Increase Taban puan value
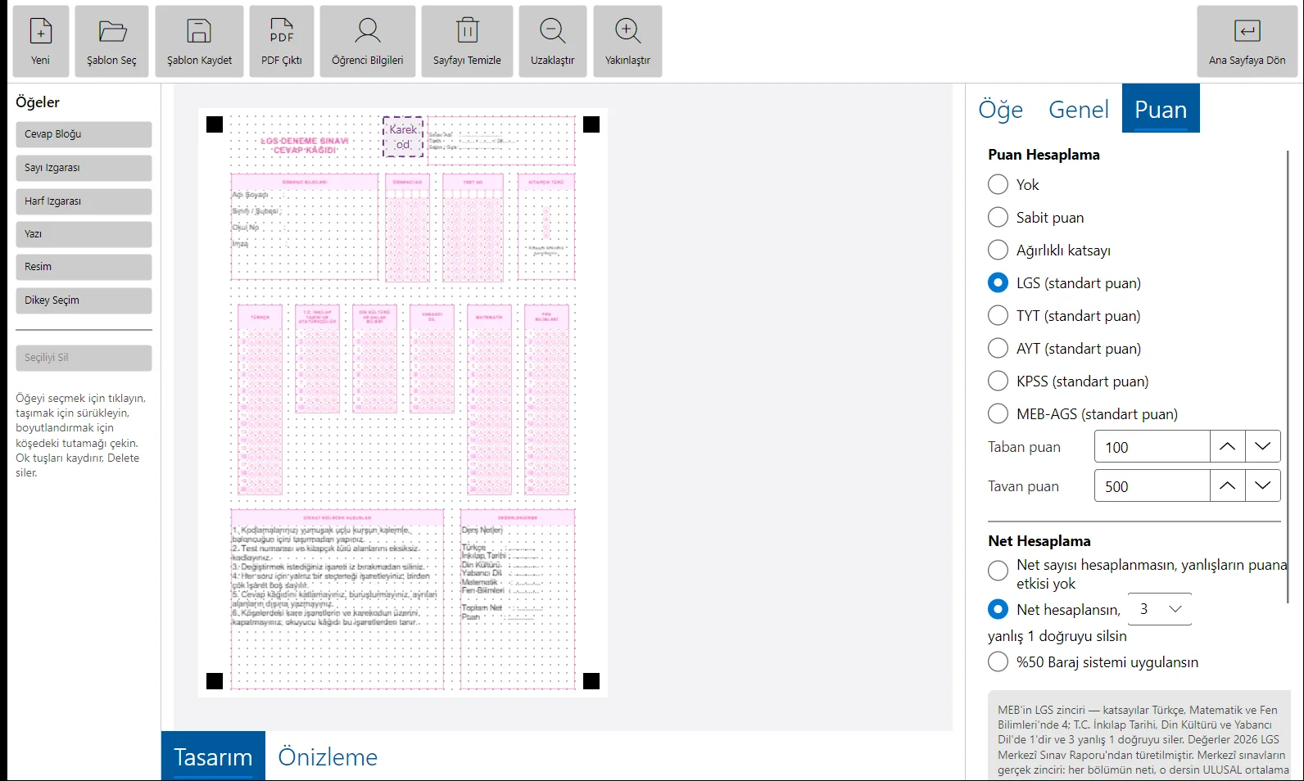 tap(1227, 446)
